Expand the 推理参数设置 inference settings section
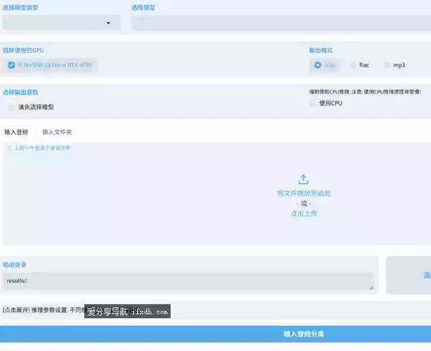The height and width of the screenshot is (351, 431). tap(215, 310)
